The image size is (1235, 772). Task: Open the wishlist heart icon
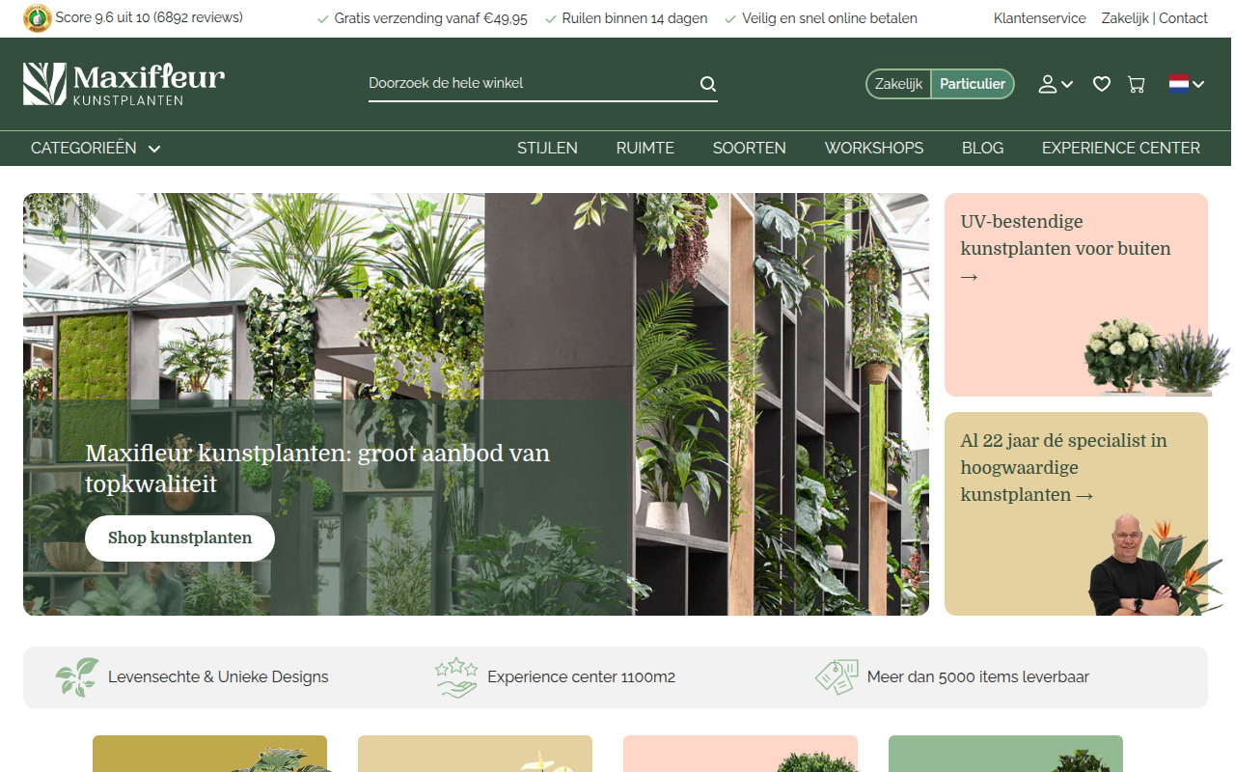pyautogui.click(x=1102, y=84)
